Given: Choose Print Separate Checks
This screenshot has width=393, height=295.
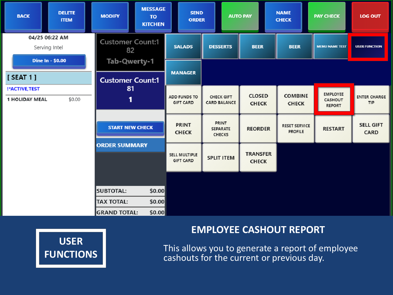Looking at the screenshot, I should coord(221,129).
